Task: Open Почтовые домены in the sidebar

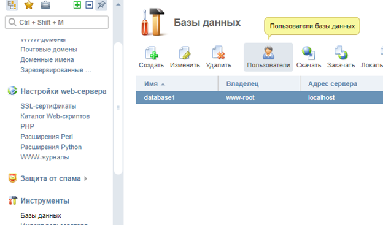Action: point(48,50)
